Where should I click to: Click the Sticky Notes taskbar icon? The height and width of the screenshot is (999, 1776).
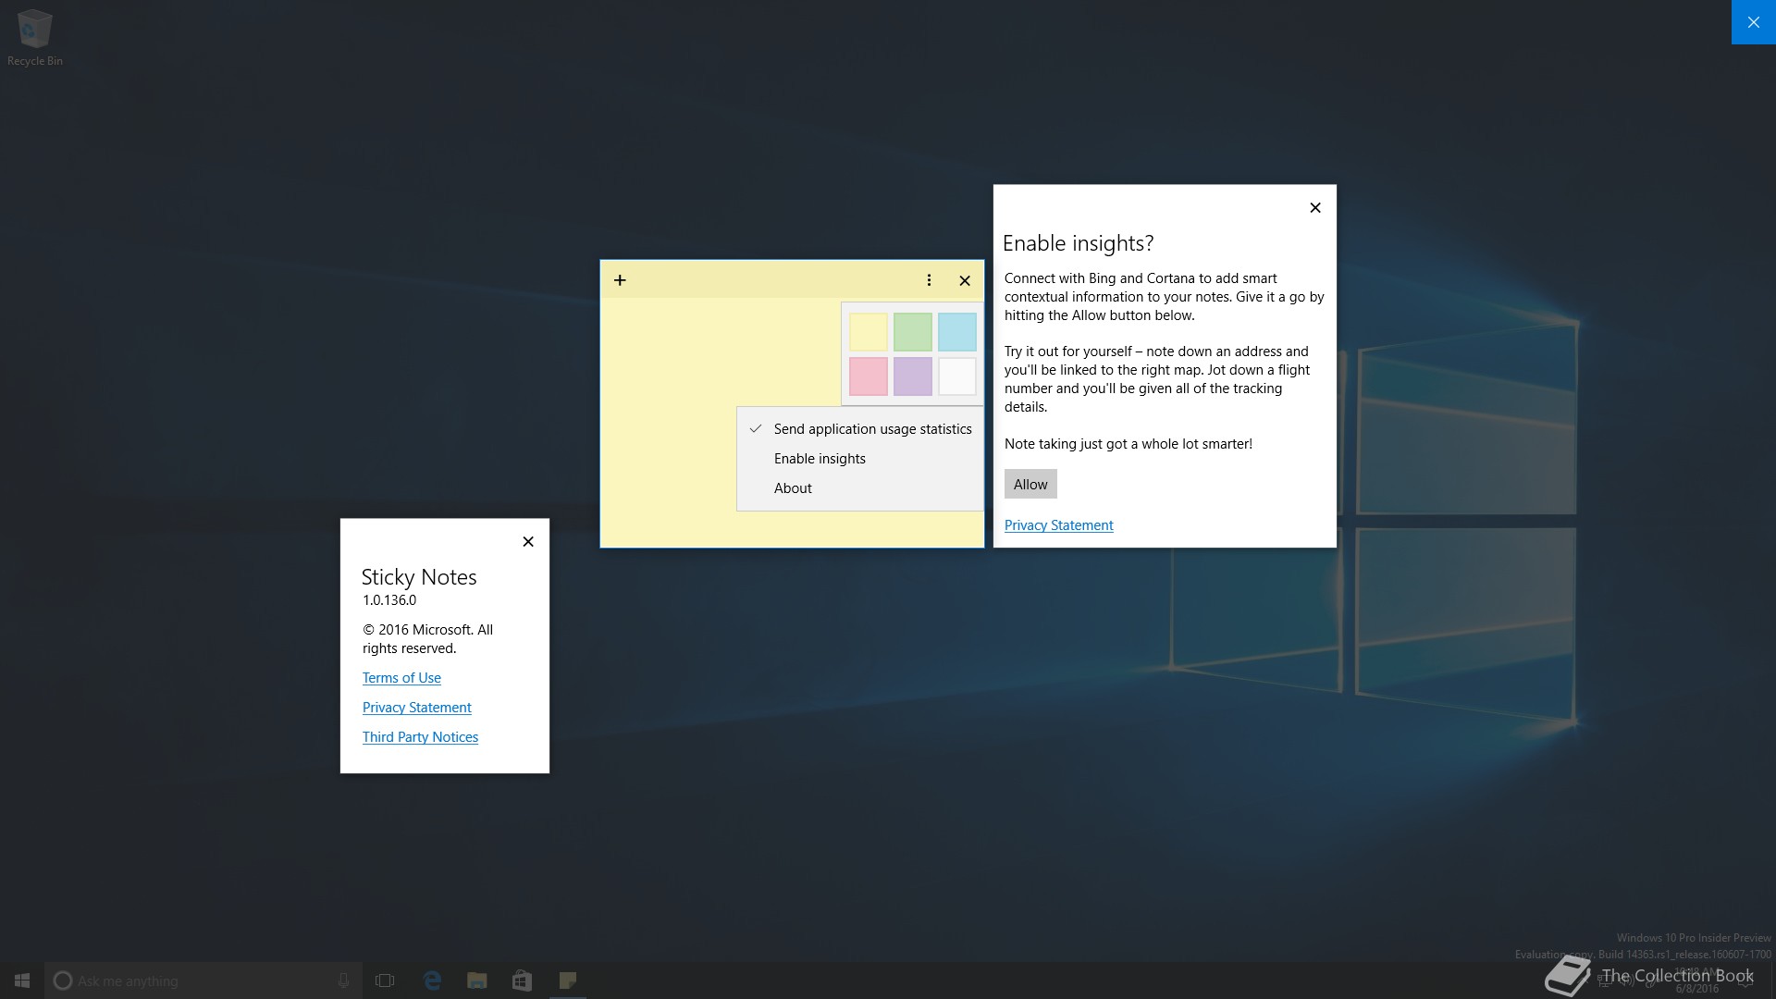(567, 980)
